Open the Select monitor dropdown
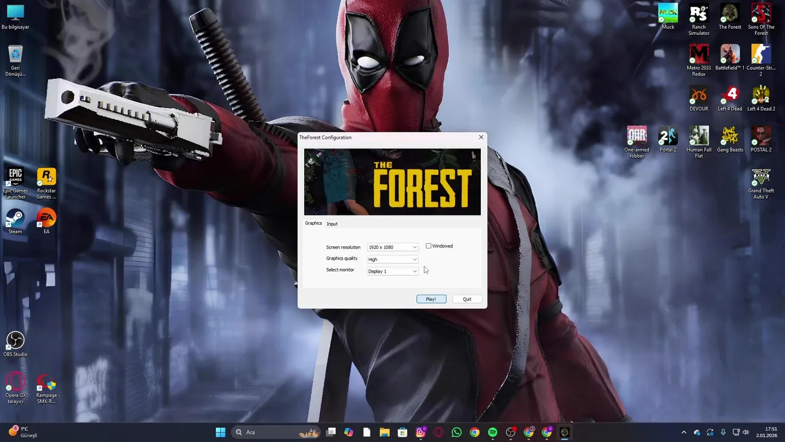785x442 pixels. click(392, 271)
